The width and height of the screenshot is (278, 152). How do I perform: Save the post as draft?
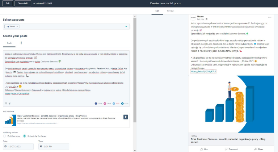pos(23,3)
